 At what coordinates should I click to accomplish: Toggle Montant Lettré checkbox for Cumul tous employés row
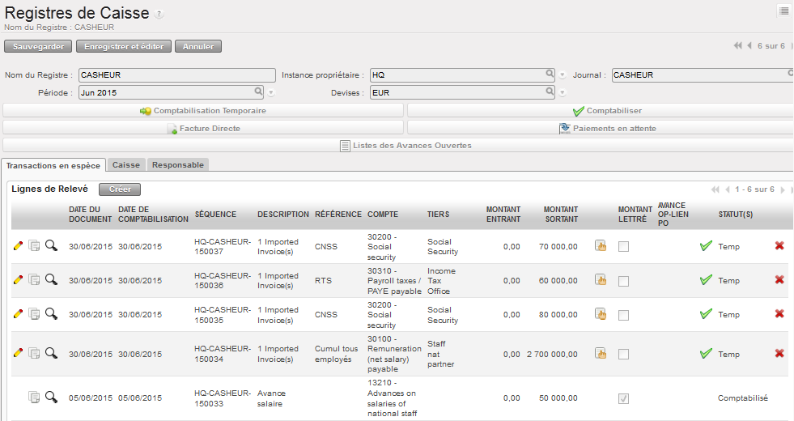click(x=623, y=354)
